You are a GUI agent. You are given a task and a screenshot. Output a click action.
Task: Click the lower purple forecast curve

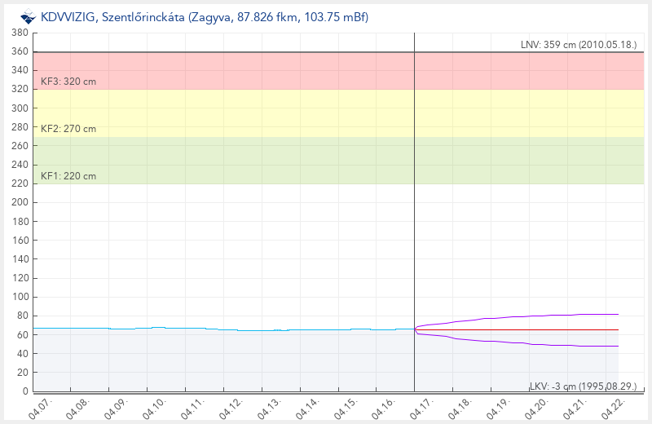[530, 343]
